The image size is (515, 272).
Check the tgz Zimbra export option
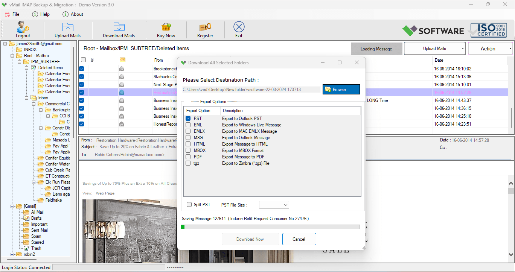click(x=188, y=163)
